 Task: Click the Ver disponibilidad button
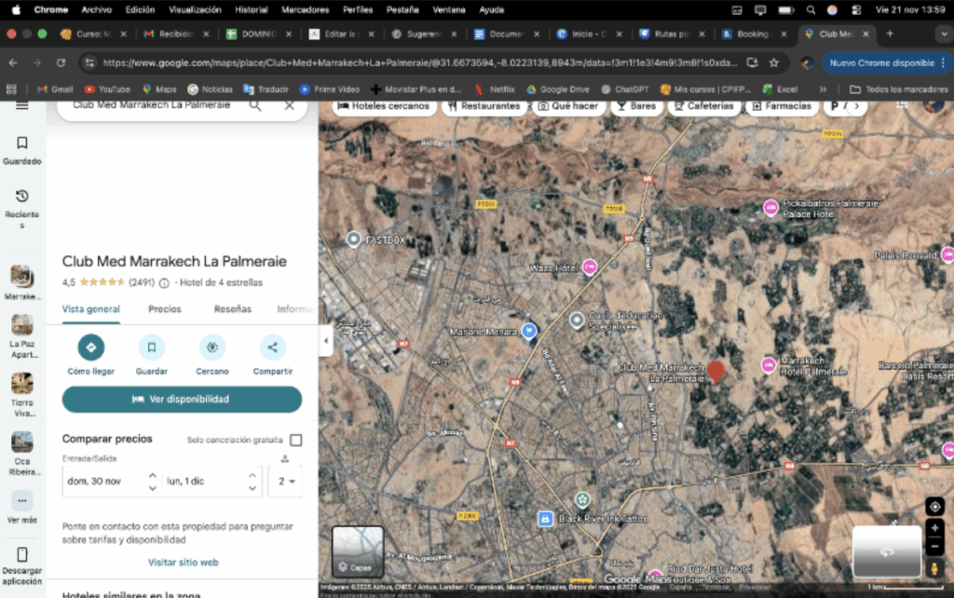pos(182,399)
